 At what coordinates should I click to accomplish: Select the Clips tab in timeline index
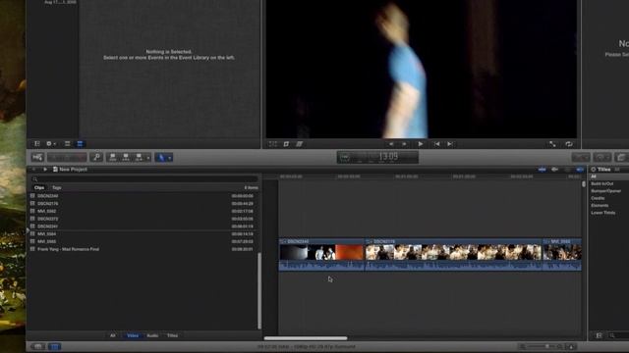tap(39, 187)
